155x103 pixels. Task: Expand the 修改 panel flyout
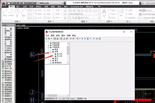[x=51, y=21]
